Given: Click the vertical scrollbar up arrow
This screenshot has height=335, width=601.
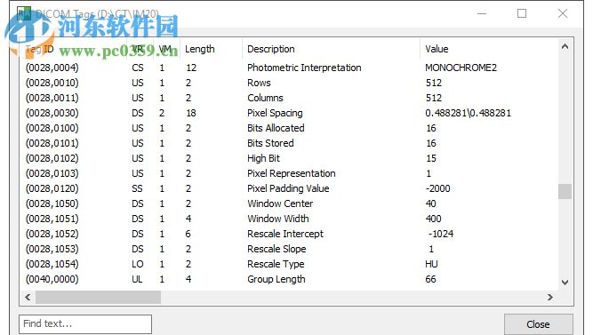Looking at the screenshot, I should coord(565,47).
